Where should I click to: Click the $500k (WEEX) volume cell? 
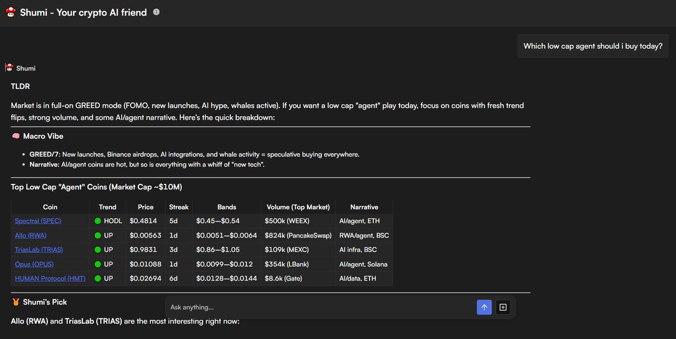[298, 221]
